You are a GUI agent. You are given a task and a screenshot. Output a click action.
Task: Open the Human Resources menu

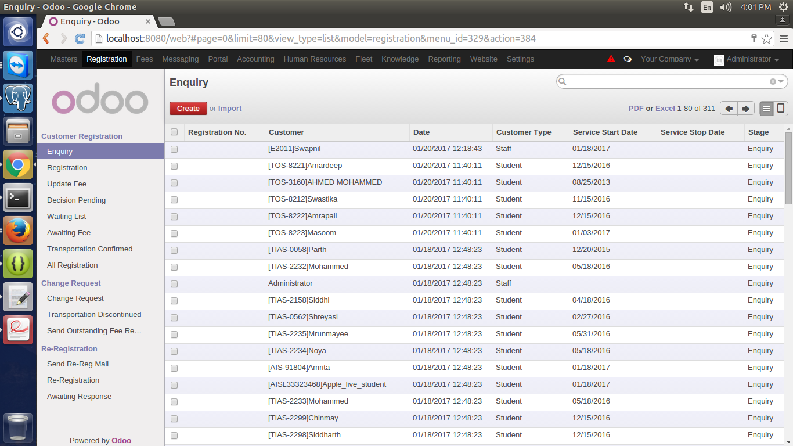(315, 59)
